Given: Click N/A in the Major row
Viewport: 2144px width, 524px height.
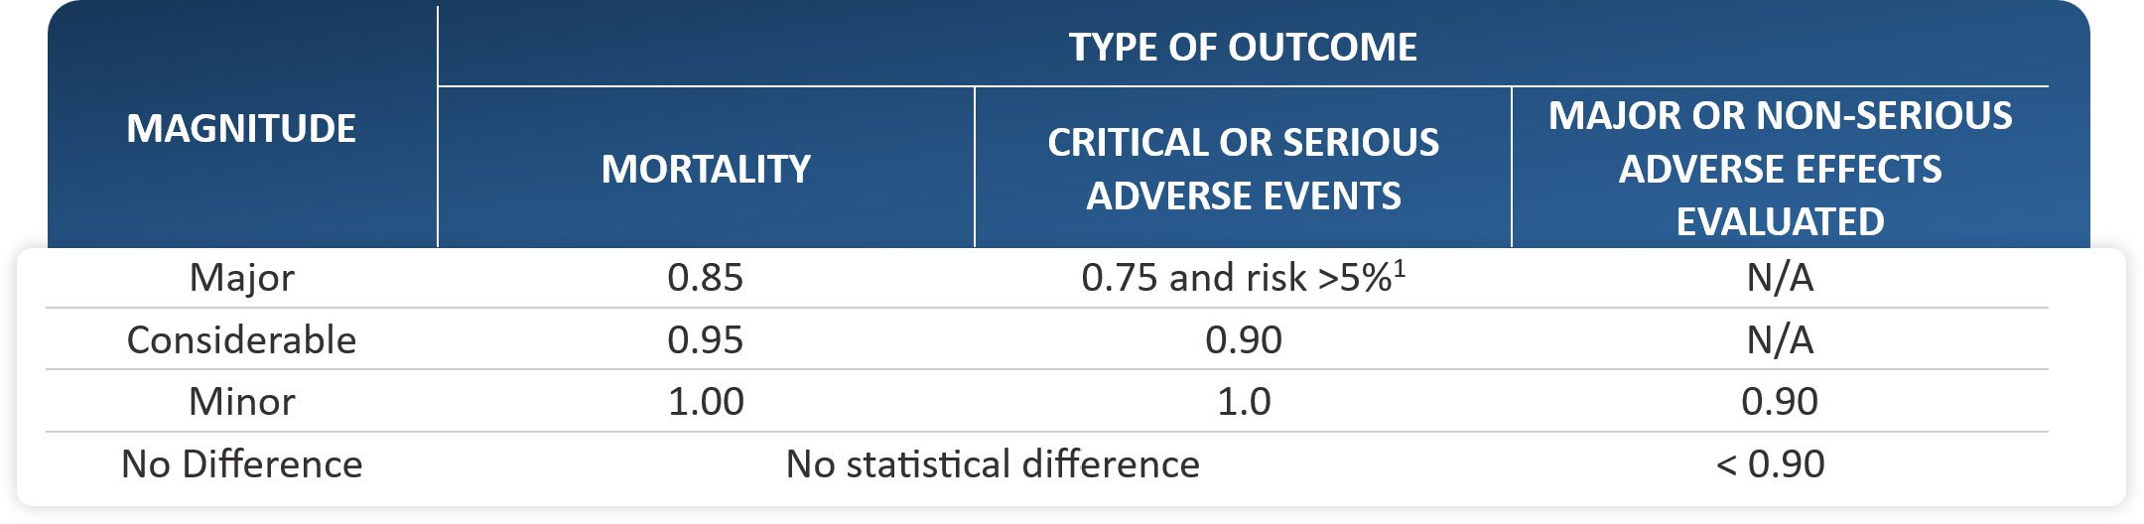Looking at the screenshot, I should click(x=1780, y=278).
